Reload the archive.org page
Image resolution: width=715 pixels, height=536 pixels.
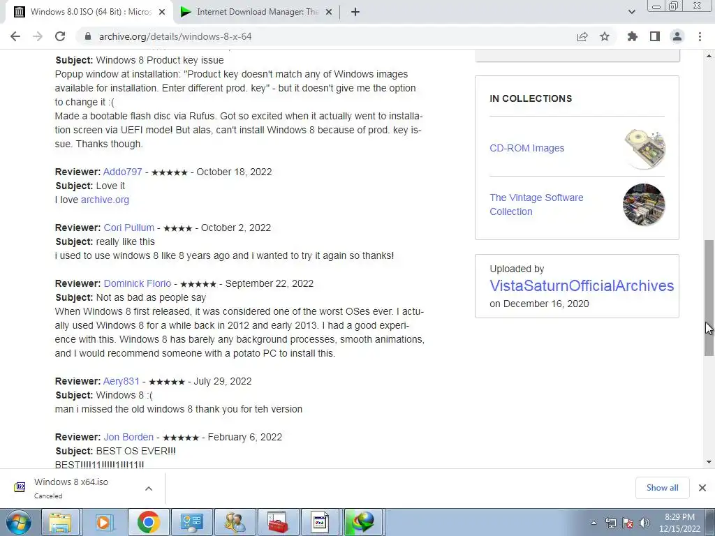coord(60,36)
